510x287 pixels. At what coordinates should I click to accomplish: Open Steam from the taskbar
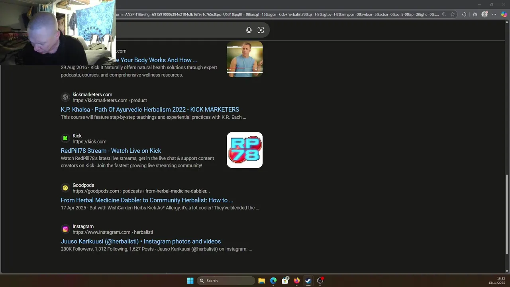tap(308, 281)
